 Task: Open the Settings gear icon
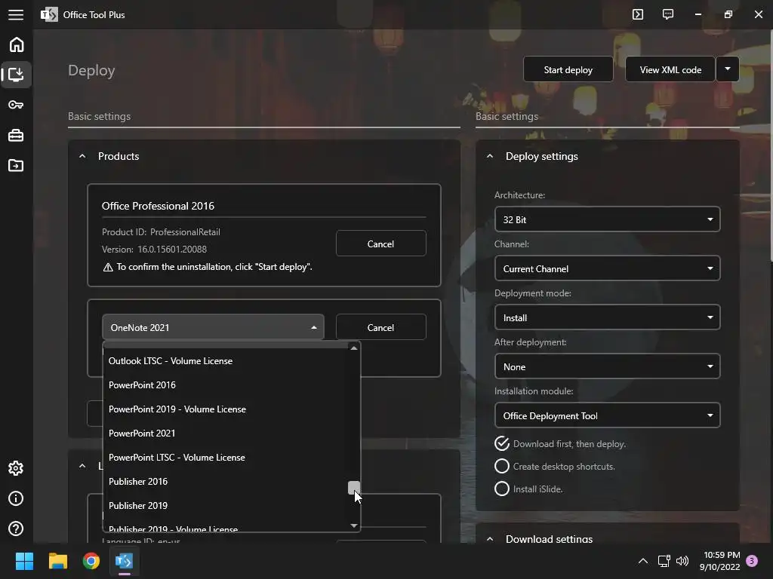point(16,468)
